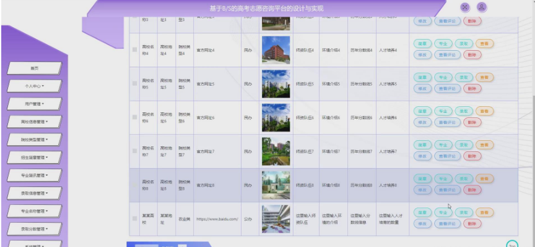535x247 pixels.
Task: Open the campus photo of 高校名称5
Action: 276,84
